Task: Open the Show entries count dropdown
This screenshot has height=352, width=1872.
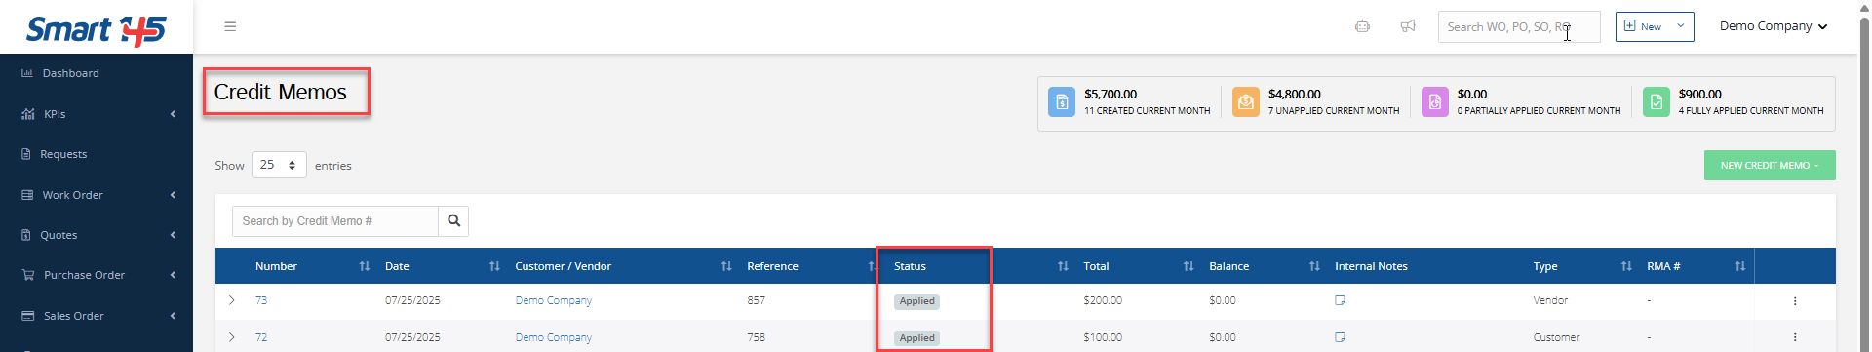Action: coord(279,165)
